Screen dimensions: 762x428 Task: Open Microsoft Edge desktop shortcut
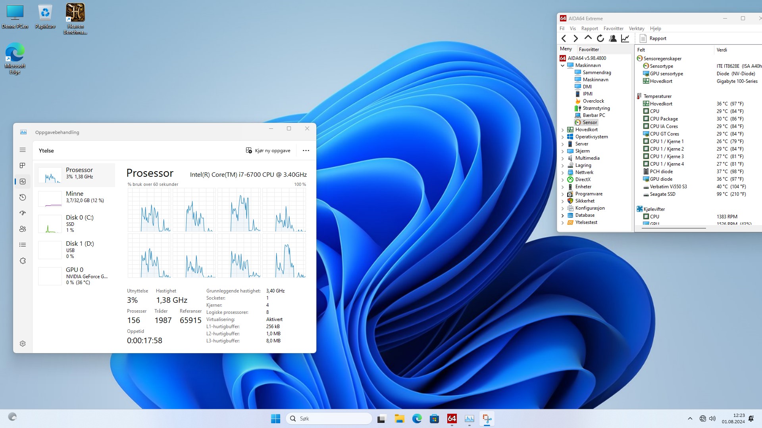pyautogui.click(x=15, y=58)
